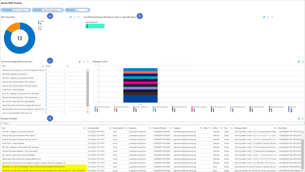Click 'Restricted SQL Character Anomaly Detection' full details row
Image resolution: width=305 pixels, height=172 pixels.
click(151, 163)
